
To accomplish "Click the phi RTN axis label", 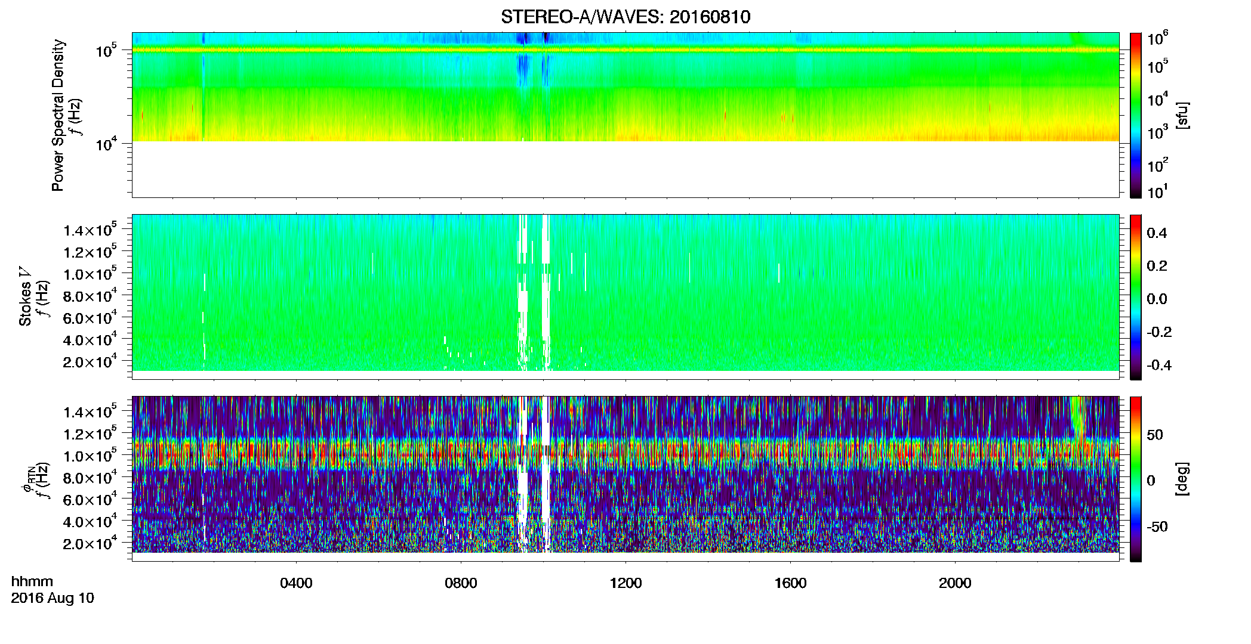I will tap(27, 479).
